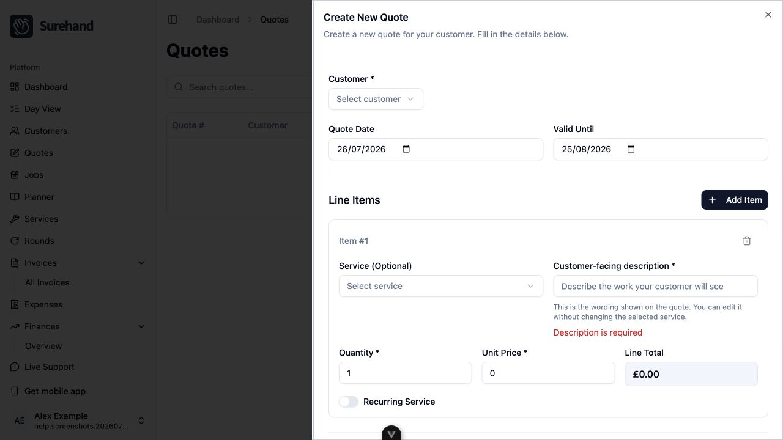The width and height of the screenshot is (783, 440).
Task: Click the Add Item button
Action: 735,200
